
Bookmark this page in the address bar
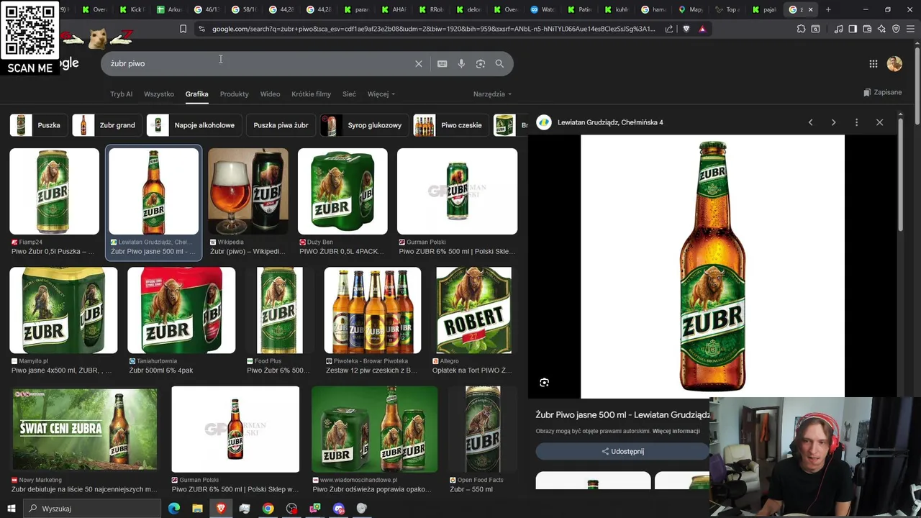[x=183, y=29]
